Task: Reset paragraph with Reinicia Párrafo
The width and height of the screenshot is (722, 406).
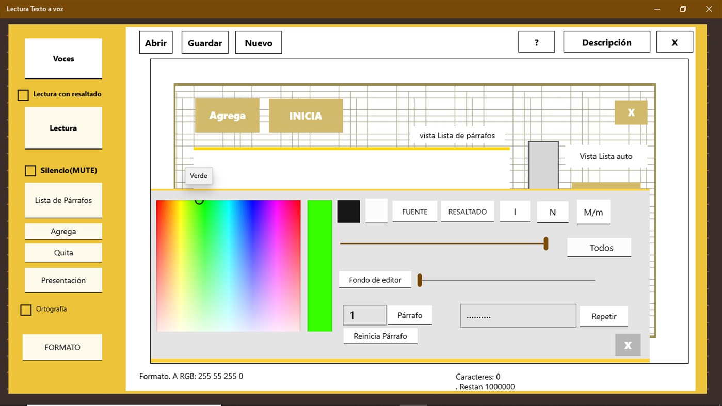Action: (x=380, y=335)
